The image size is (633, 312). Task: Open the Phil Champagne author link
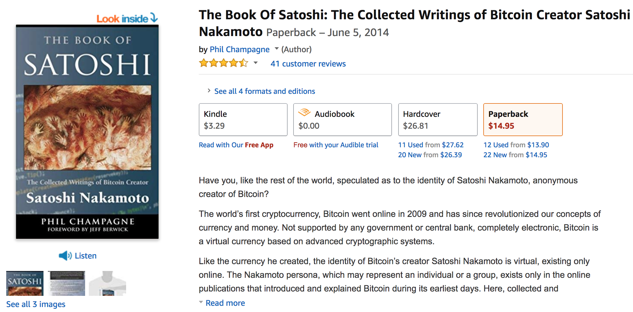coord(240,49)
